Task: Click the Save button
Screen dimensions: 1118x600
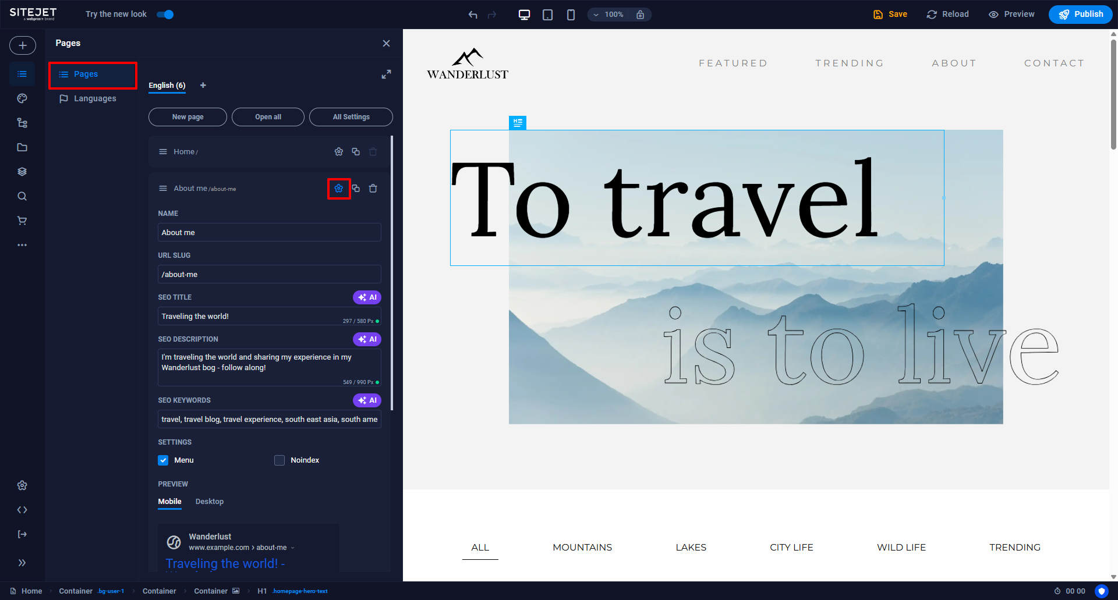Action: 890,15
